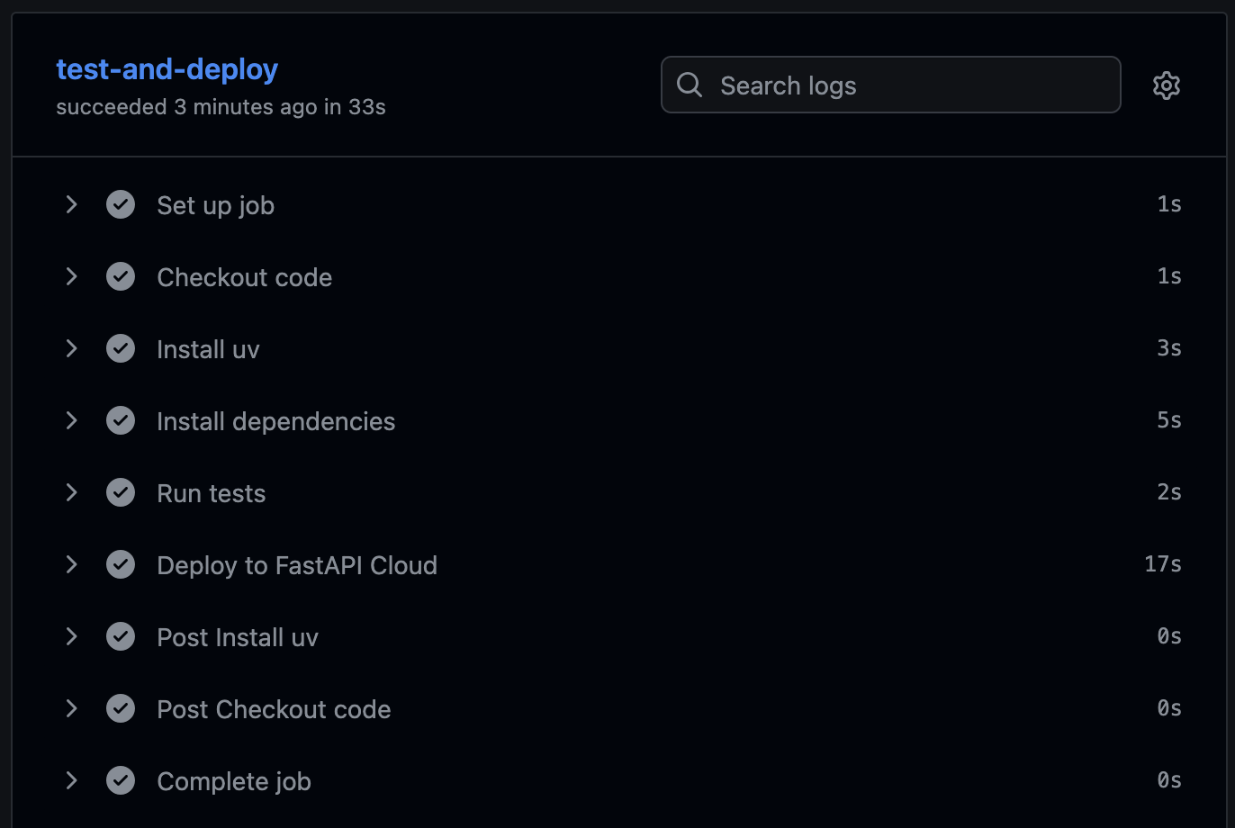The image size is (1235, 828).
Task: Click the 2s duration of Run tests
Action: (x=1169, y=492)
